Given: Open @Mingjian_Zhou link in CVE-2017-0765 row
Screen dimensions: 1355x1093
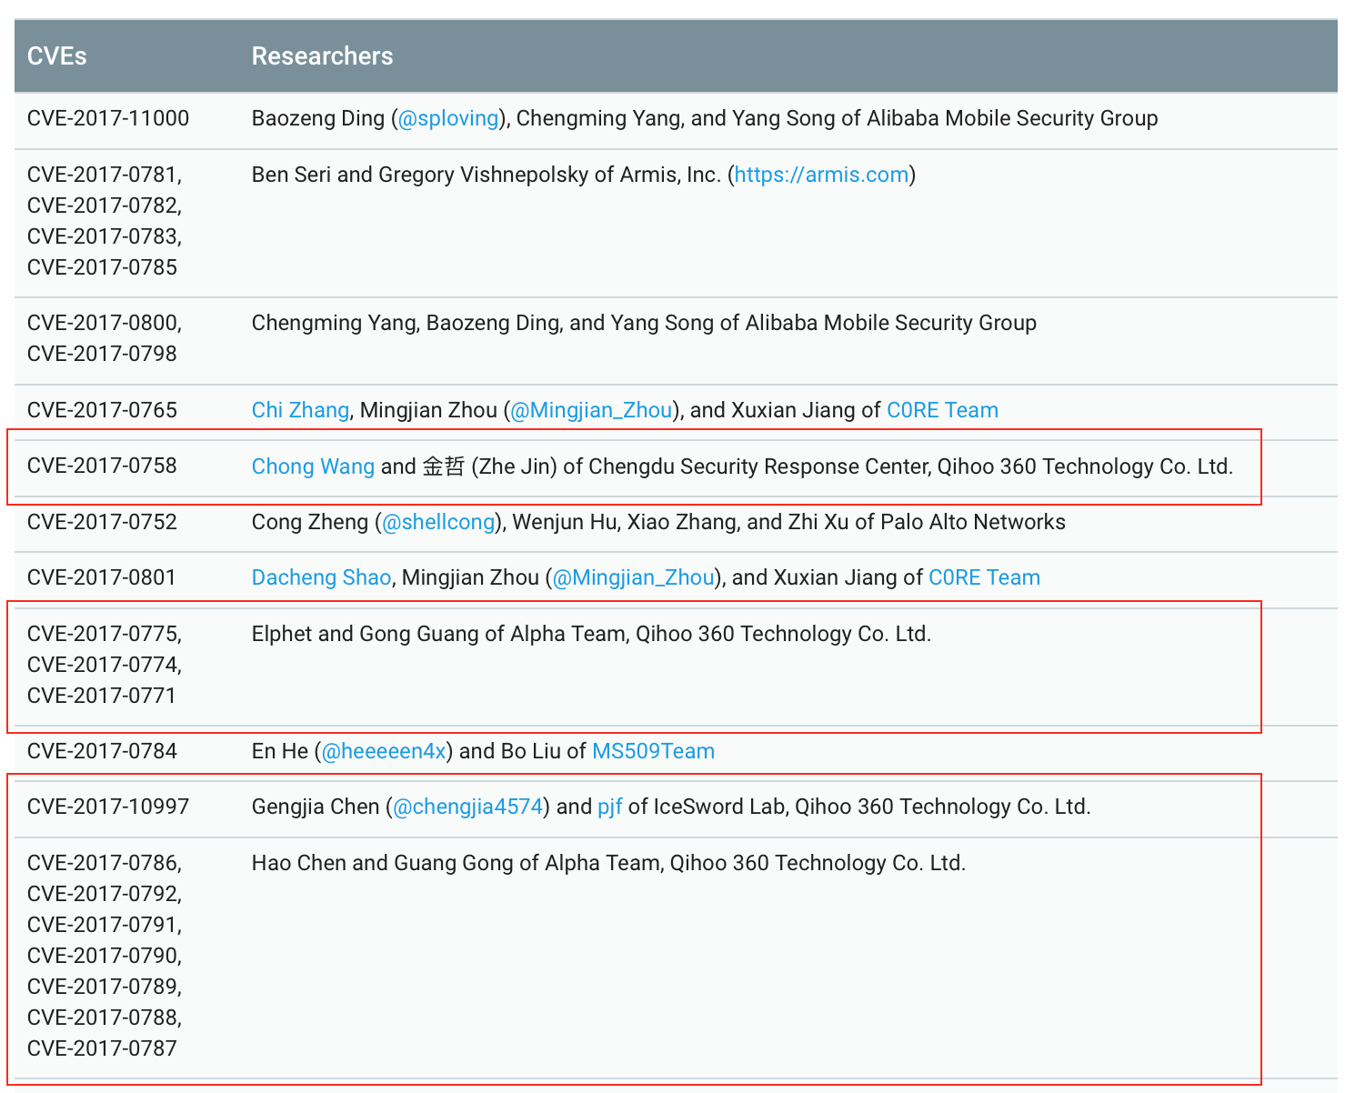Looking at the screenshot, I should tap(591, 410).
